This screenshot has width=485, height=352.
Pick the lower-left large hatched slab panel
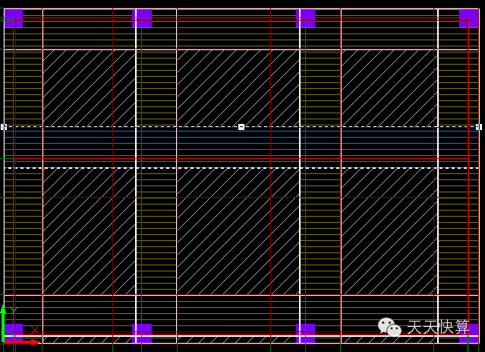pyautogui.click(x=89, y=231)
